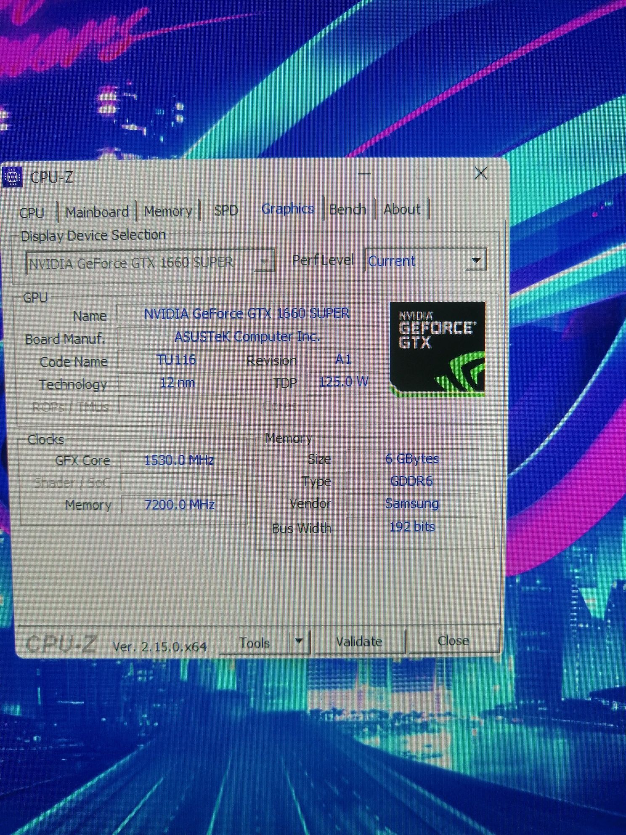626x835 pixels.
Task: Switch to the CPU tab
Action: pyautogui.click(x=32, y=213)
